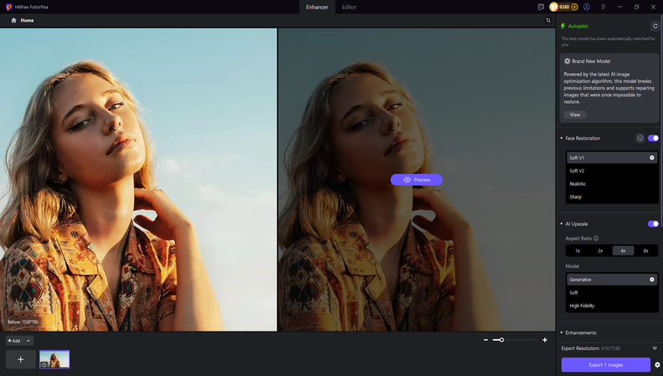
Task: Select Generative upscale model
Action: pos(611,280)
